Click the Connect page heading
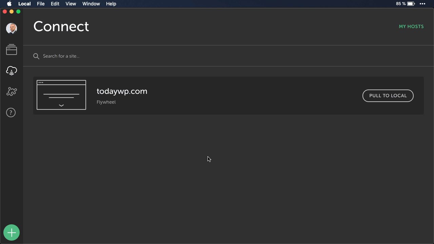Viewport: 434px width, 244px height. point(61,26)
